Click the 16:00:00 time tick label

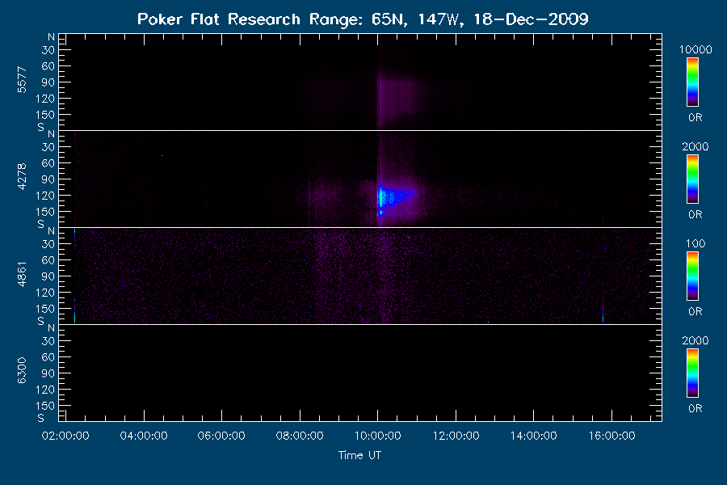point(612,436)
